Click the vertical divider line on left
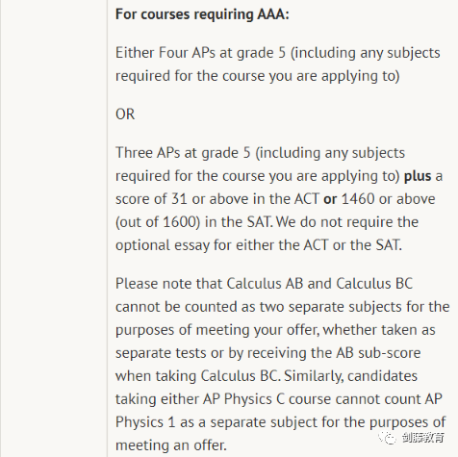The image size is (458, 457). click(x=108, y=228)
